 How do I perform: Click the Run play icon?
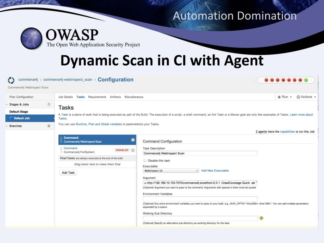click(x=279, y=97)
